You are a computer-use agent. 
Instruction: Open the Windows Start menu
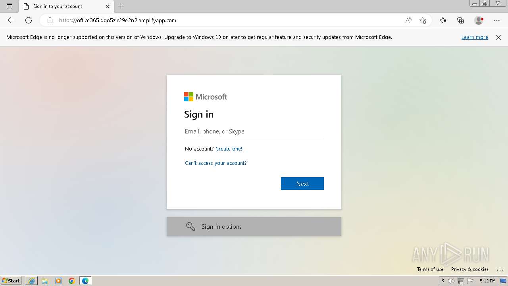(11, 281)
